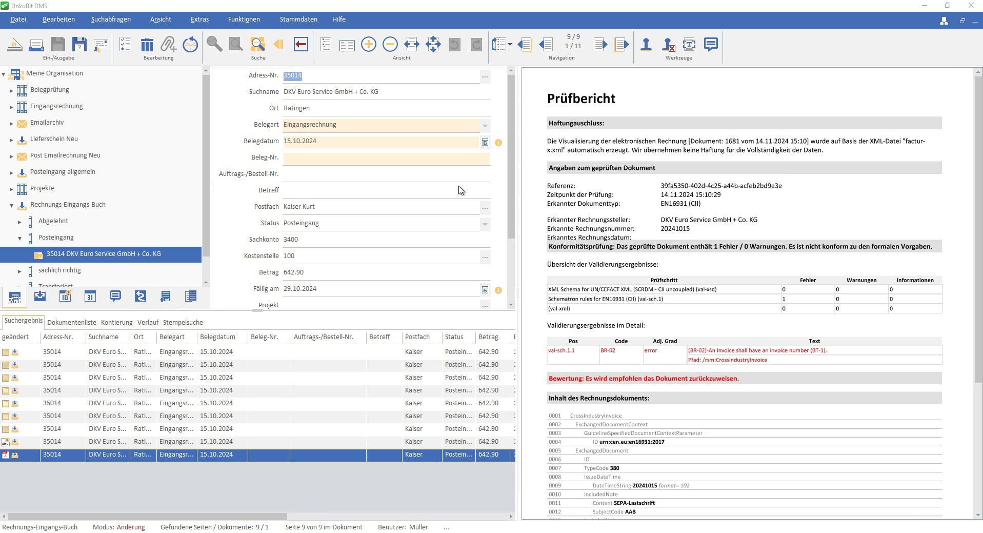Click into the Beleg-Nr. input field

386,158
